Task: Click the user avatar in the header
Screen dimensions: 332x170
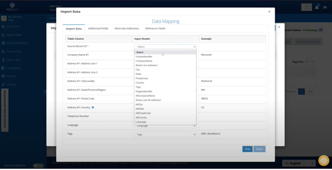Action: (x=306, y=7)
